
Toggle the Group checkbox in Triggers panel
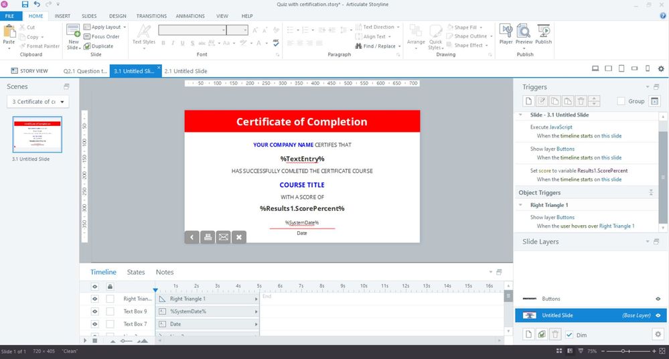pos(621,101)
